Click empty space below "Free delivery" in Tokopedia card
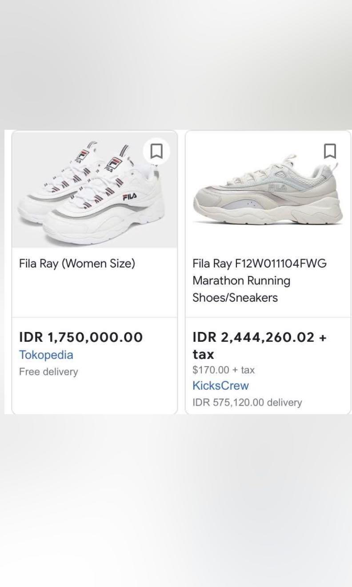 (94, 395)
